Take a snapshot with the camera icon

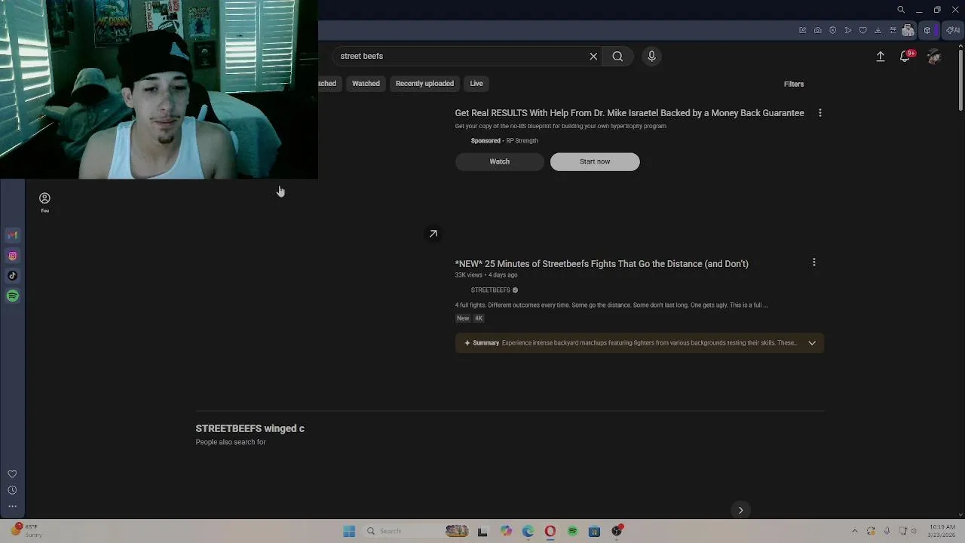(818, 30)
